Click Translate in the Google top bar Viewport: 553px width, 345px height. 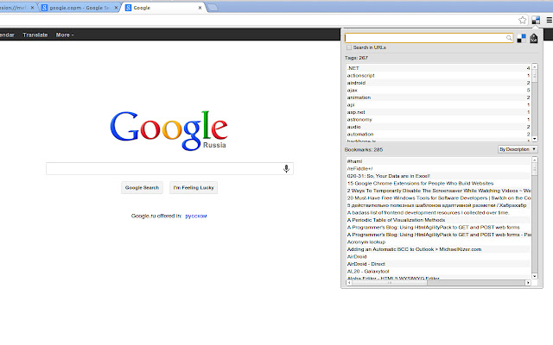pyautogui.click(x=35, y=34)
